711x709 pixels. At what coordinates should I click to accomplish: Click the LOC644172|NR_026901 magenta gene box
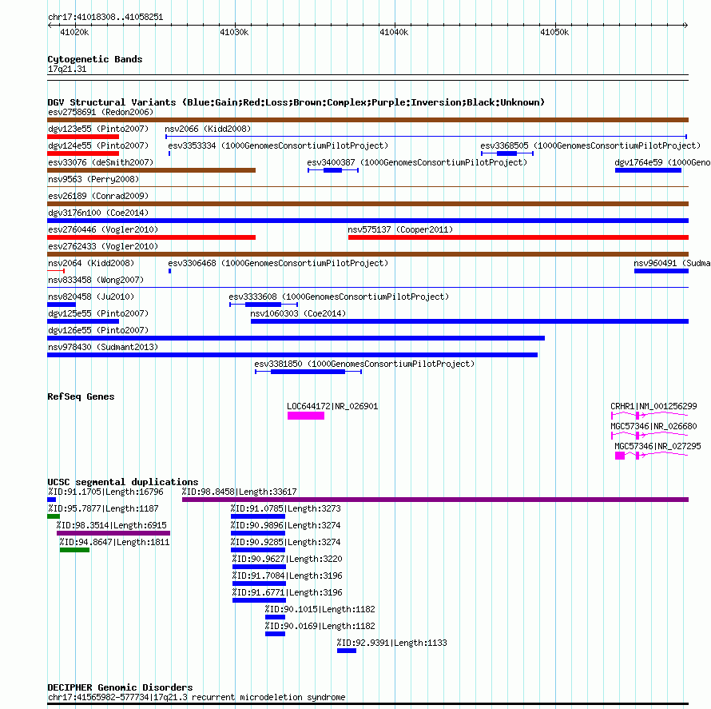(306, 416)
